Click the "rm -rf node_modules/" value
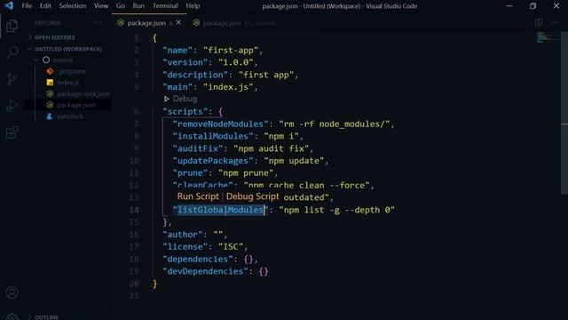The height and width of the screenshot is (320, 568). coord(335,124)
